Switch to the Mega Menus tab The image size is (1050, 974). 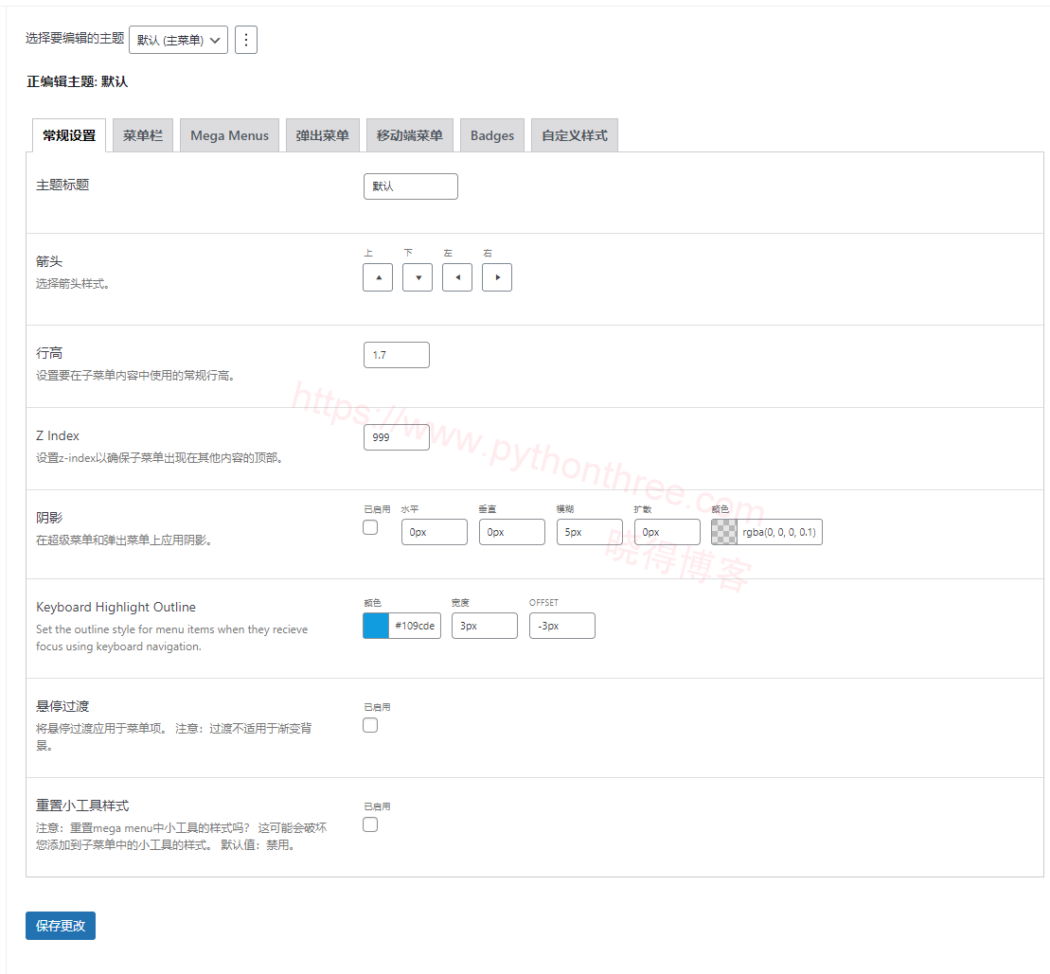(229, 135)
